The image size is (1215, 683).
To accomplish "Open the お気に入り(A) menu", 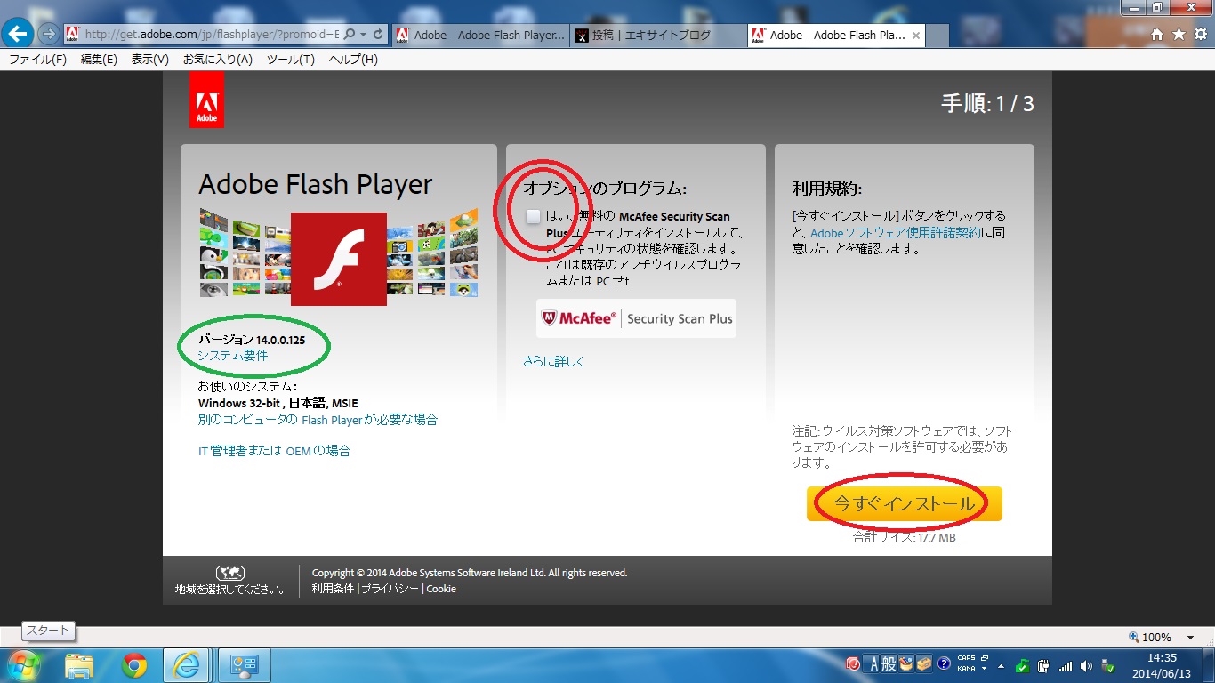I will coord(218,60).
